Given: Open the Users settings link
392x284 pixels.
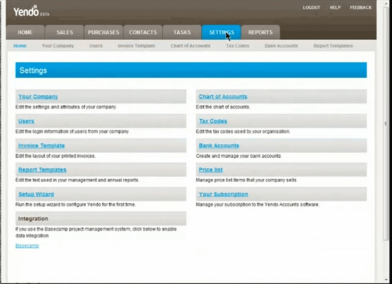Looking at the screenshot, I should (x=26, y=121).
